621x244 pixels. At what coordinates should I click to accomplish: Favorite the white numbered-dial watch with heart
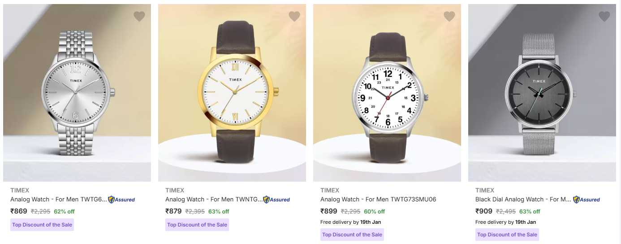[449, 17]
